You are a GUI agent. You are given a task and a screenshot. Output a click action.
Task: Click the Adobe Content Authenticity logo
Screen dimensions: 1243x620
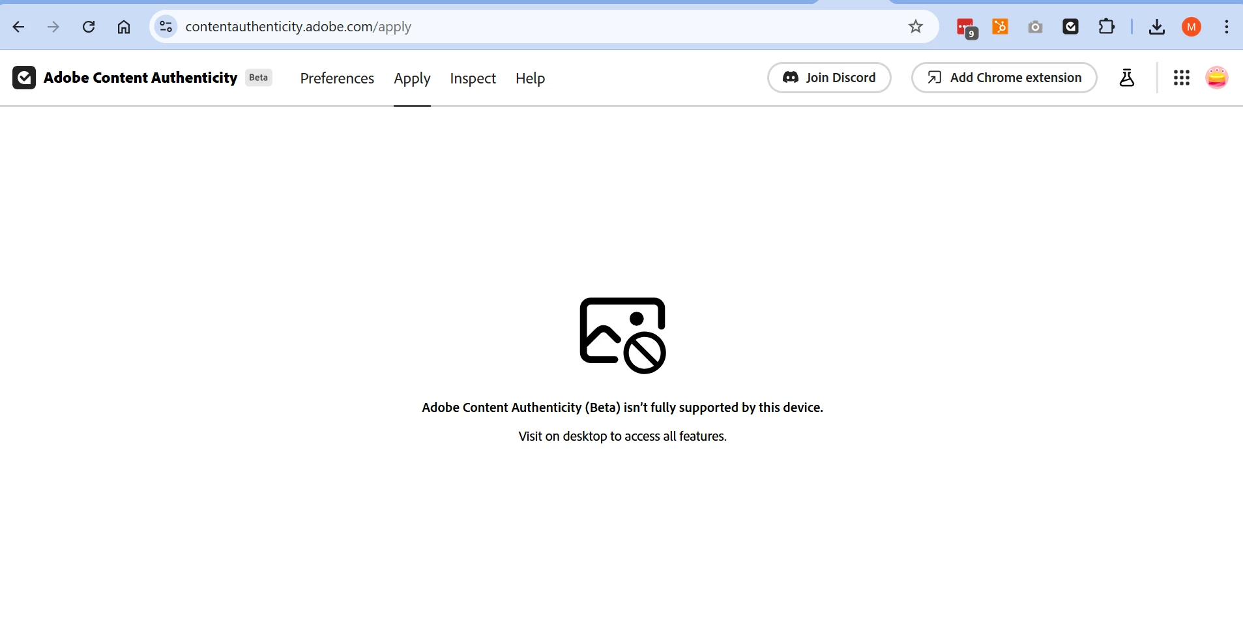24,78
